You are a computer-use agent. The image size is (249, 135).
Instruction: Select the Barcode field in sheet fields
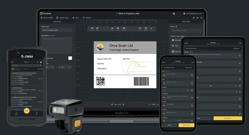[176, 40]
